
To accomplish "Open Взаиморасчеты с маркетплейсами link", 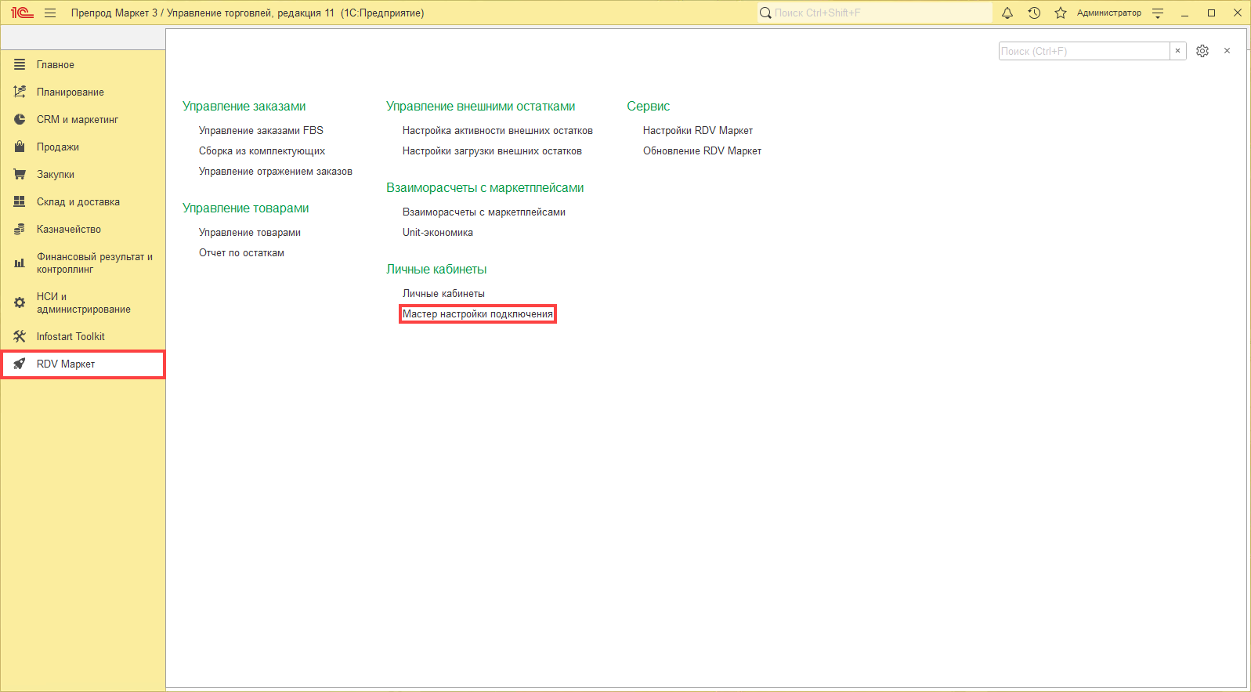I will tap(484, 212).
